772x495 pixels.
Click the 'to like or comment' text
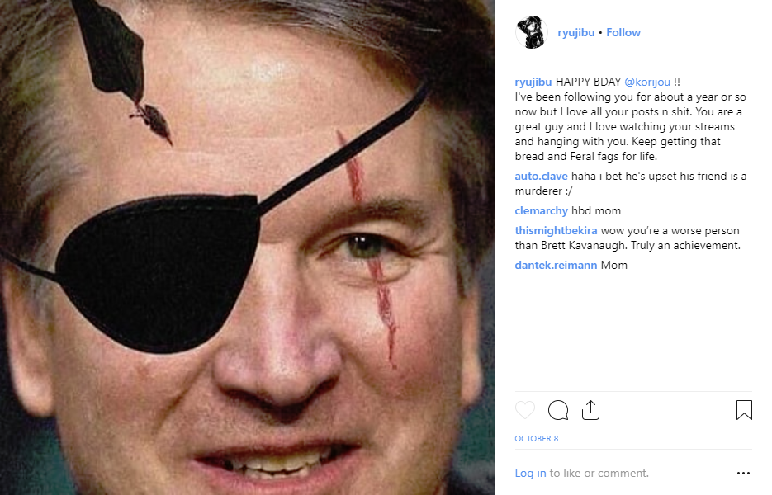599,473
